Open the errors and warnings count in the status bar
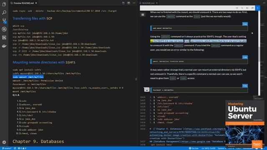267x150 pixels. coord(22,148)
